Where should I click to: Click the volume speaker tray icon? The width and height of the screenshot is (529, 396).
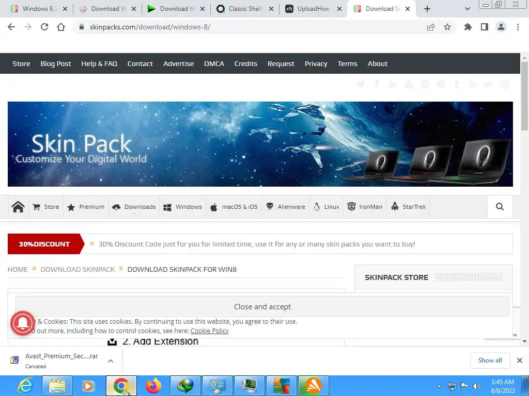coord(477,386)
